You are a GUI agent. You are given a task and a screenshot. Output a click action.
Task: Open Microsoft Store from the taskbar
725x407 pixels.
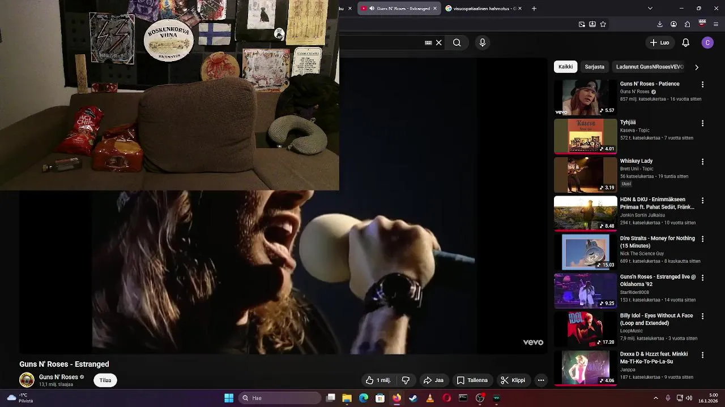pos(380,398)
